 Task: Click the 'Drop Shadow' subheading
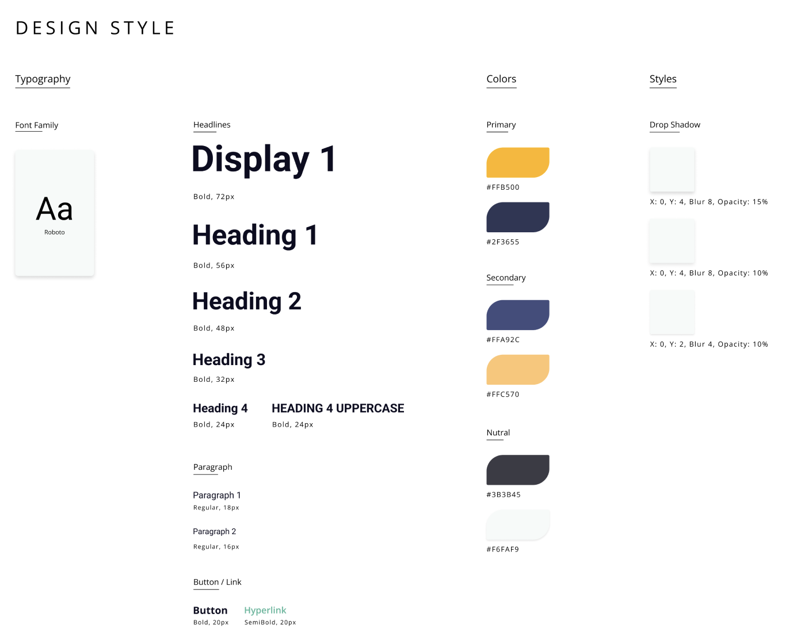pyautogui.click(x=675, y=125)
